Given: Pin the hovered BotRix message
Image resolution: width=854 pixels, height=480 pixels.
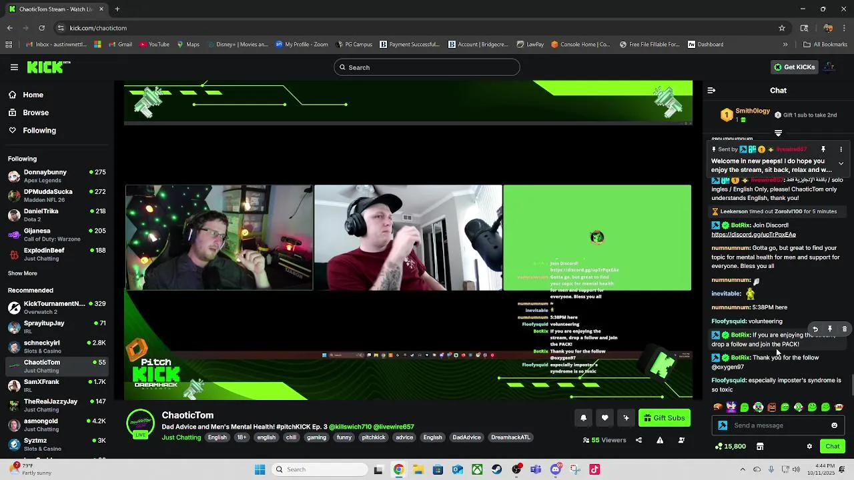Looking at the screenshot, I should [830, 329].
